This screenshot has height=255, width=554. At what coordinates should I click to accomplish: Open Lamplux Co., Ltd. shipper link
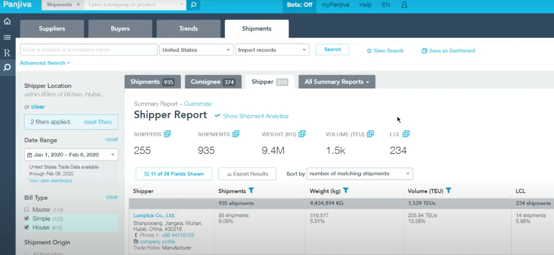(154, 215)
